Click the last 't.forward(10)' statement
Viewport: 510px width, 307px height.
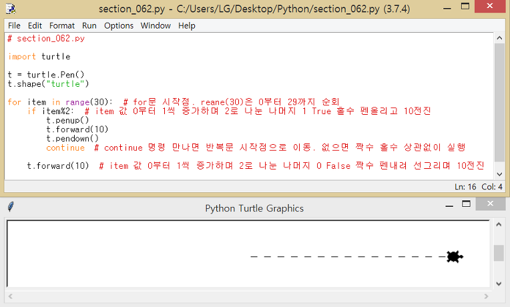point(58,166)
